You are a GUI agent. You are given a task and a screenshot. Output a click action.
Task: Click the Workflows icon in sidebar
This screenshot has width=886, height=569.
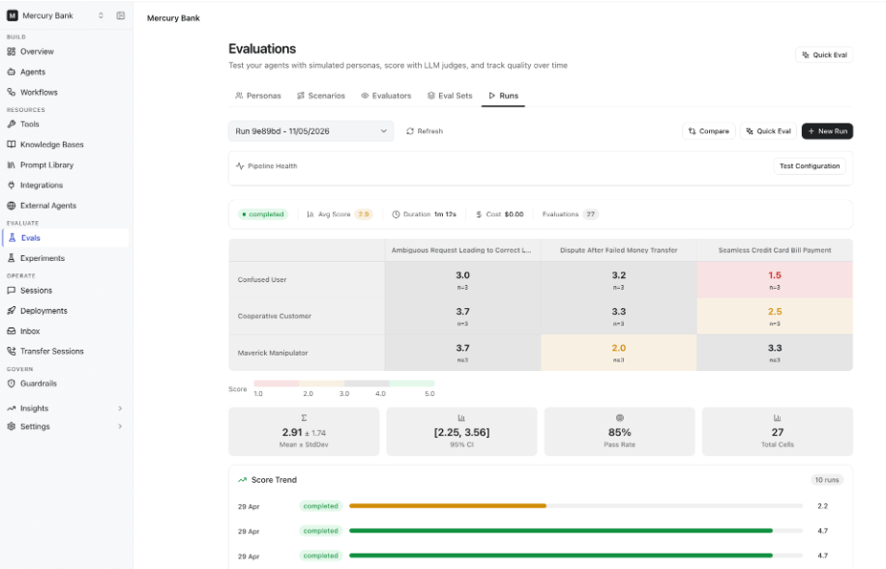click(12, 92)
